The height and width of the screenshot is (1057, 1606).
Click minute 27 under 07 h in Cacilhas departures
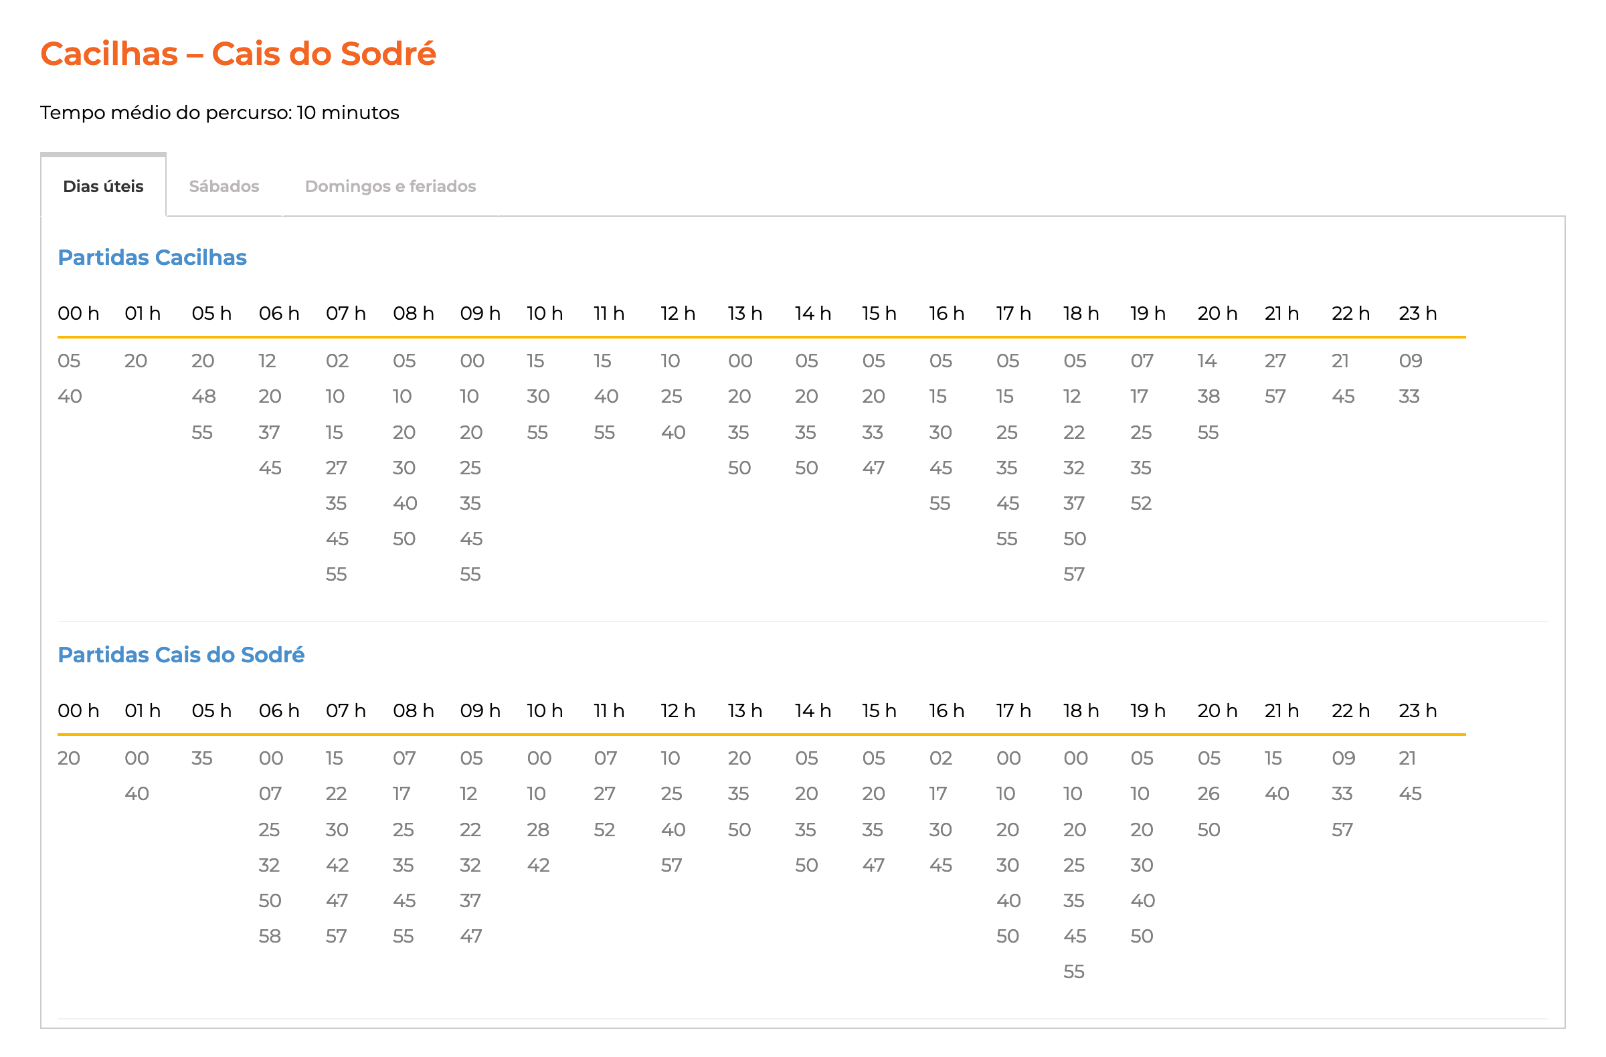point(336,468)
